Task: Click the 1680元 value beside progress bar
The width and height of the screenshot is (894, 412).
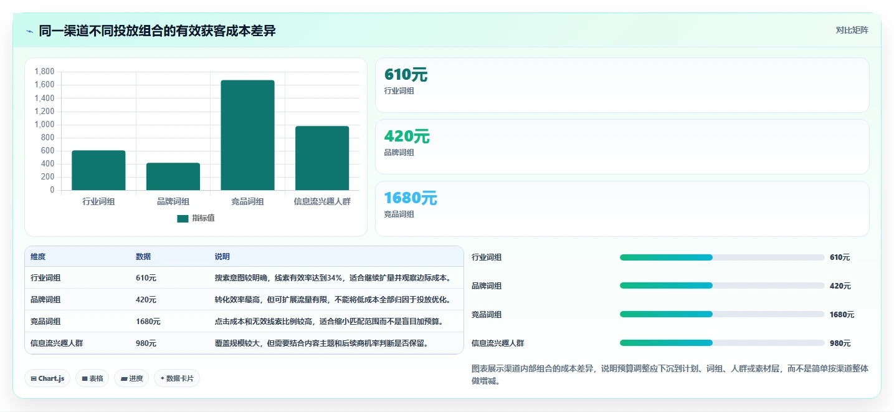Action: point(842,315)
